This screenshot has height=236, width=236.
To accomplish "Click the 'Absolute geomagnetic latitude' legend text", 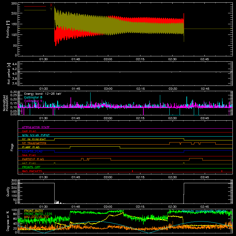I will pyautogui.click(x=204, y=211).
